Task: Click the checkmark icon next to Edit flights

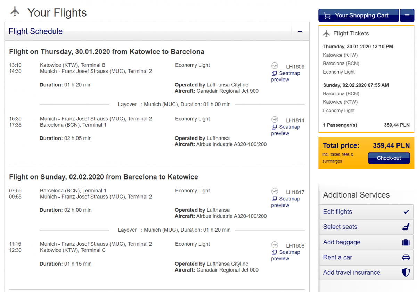Action: (x=406, y=212)
